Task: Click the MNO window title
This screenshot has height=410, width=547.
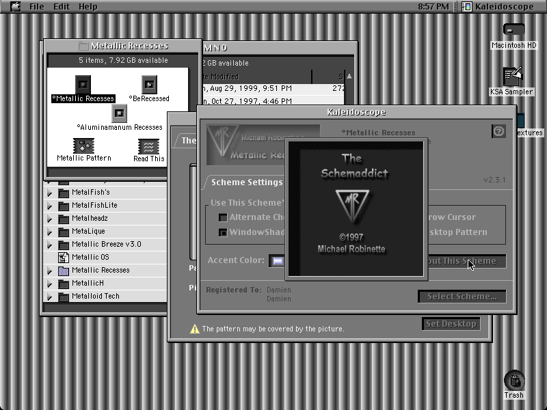Action: pos(215,48)
